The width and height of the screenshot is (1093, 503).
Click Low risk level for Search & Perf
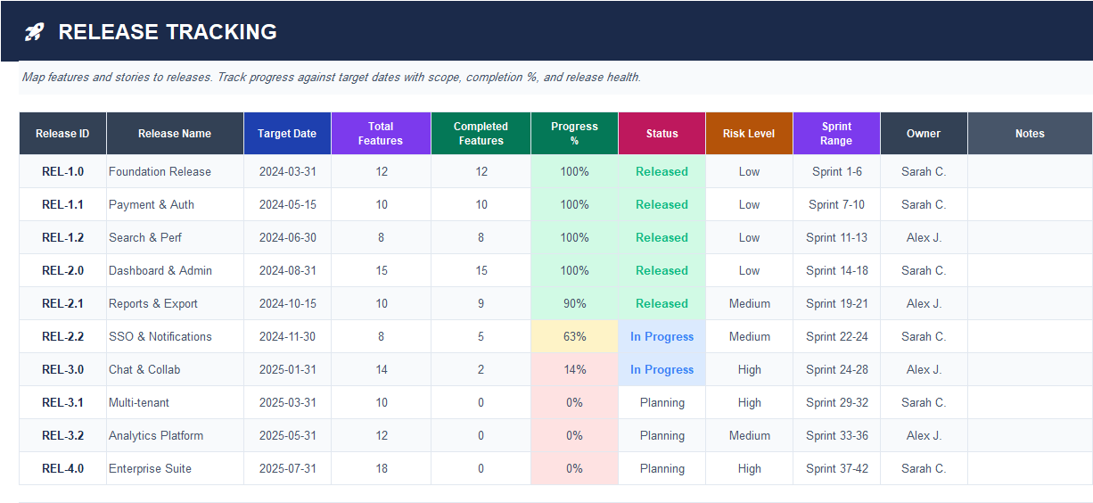coord(749,237)
